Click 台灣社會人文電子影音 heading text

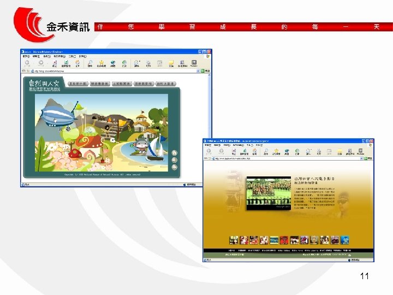coord(314,179)
